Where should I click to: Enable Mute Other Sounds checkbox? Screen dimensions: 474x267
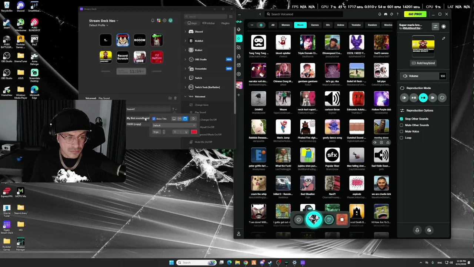tap(401, 125)
